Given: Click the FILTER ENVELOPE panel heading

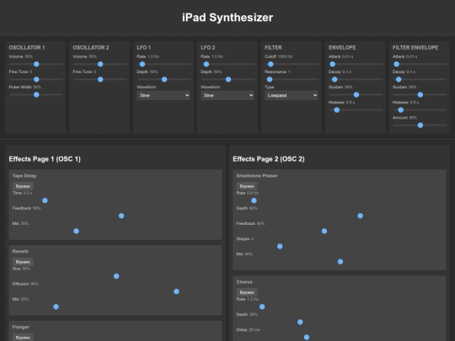Looking at the screenshot, I should pos(415,47).
